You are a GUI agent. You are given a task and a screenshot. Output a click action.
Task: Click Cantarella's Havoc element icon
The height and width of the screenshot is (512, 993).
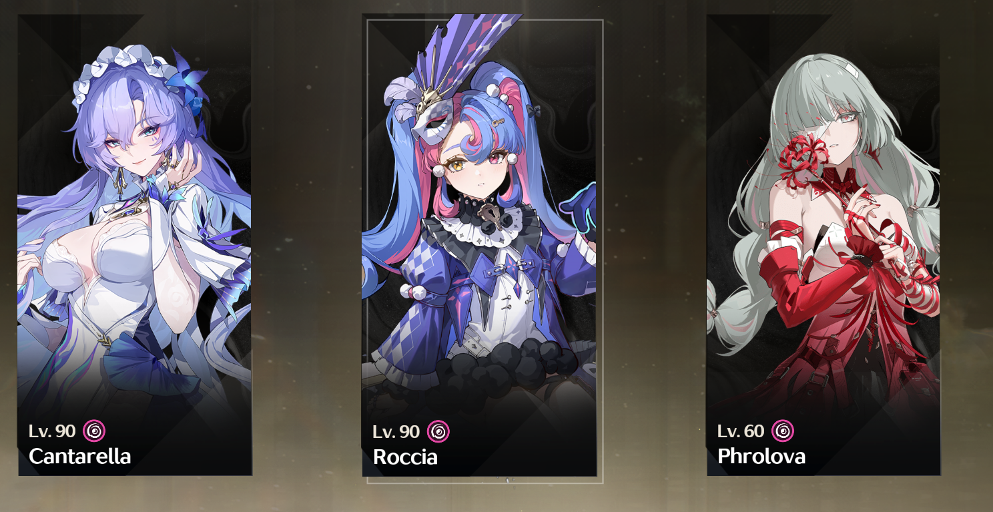click(x=94, y=431)
